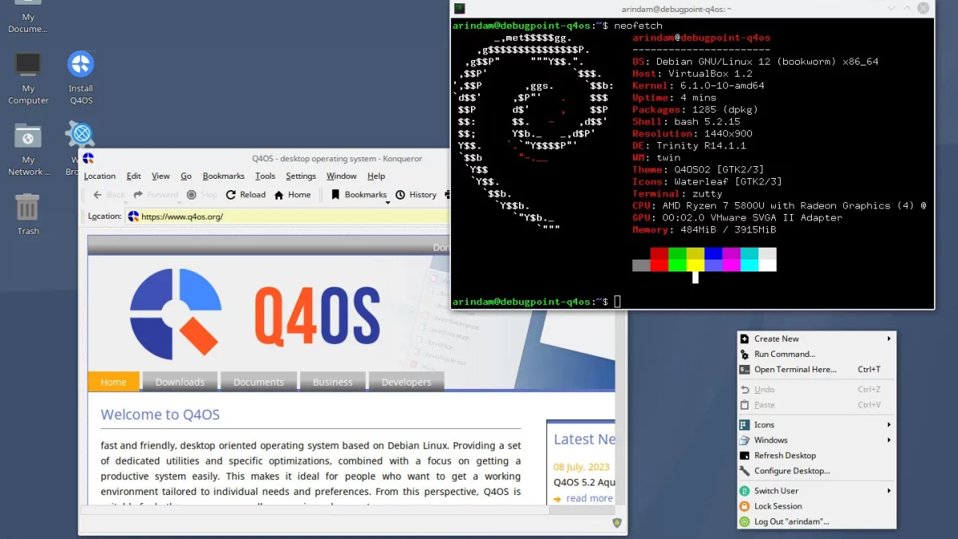The width and height of the screenshot is (958, 539).
Task: Click the Bookmarks ribbon icon in Konqueror's toolbar
Action: click(335, 195)
